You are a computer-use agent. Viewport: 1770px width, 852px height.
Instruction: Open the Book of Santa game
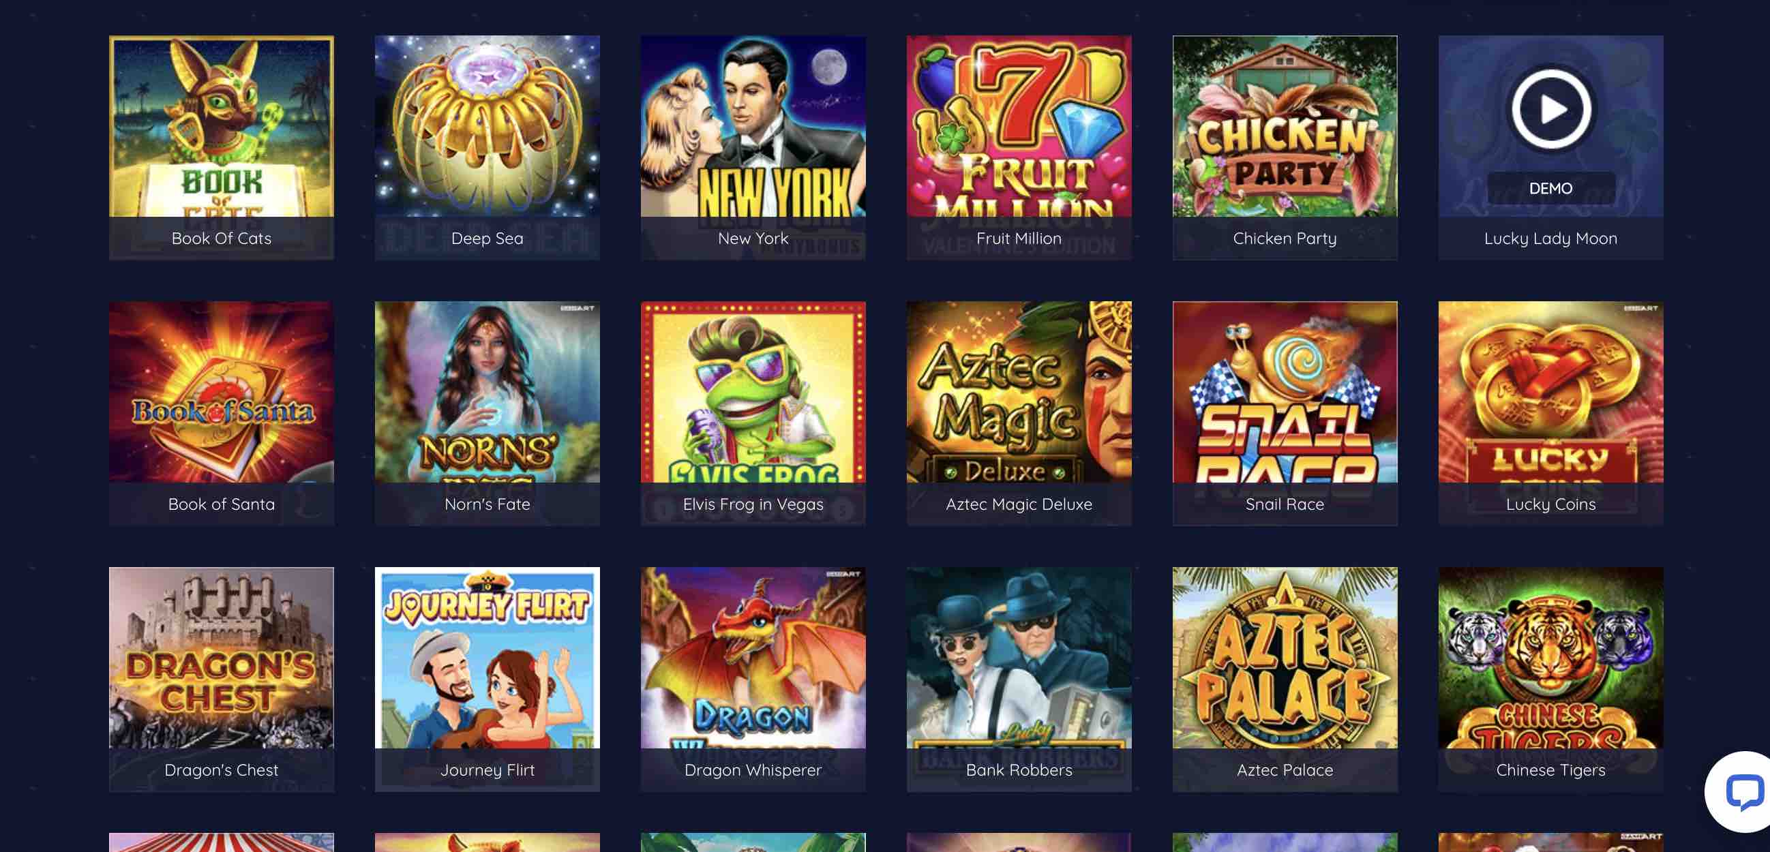(221, 414)
